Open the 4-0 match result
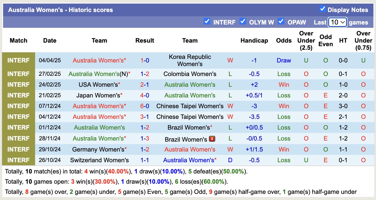The image size is (376, 200). tap(145, 95)
